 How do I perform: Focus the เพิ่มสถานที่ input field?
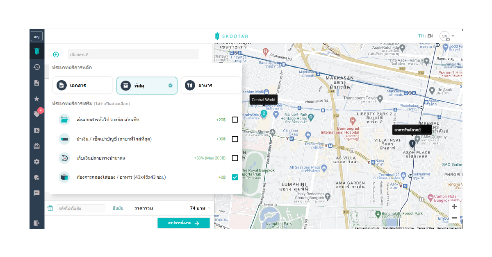[x=133, y=54]
